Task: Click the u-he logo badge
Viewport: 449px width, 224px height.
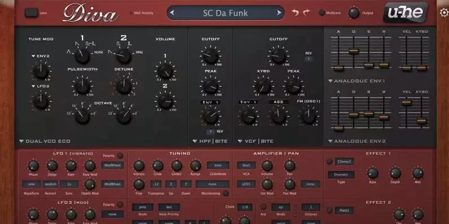Action: pos(405,12)
